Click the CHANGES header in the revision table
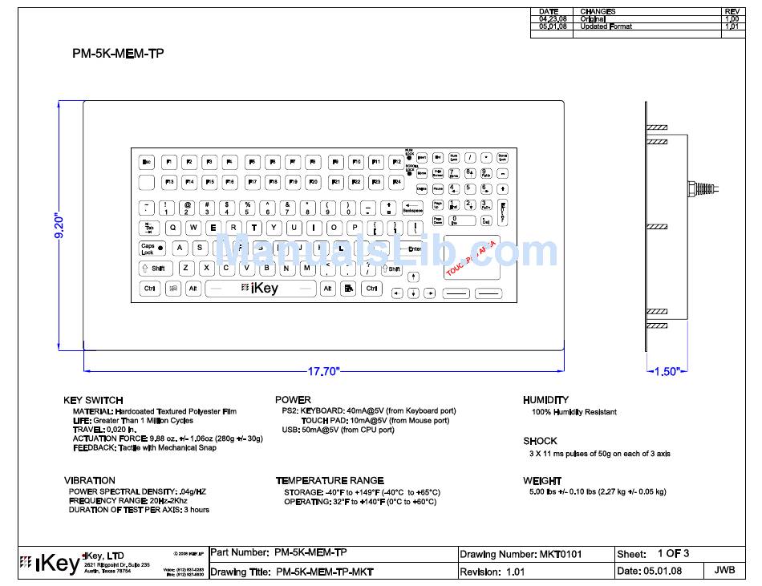Image resolution: width=762 pixels, height=586 pixels. point(598,12)
